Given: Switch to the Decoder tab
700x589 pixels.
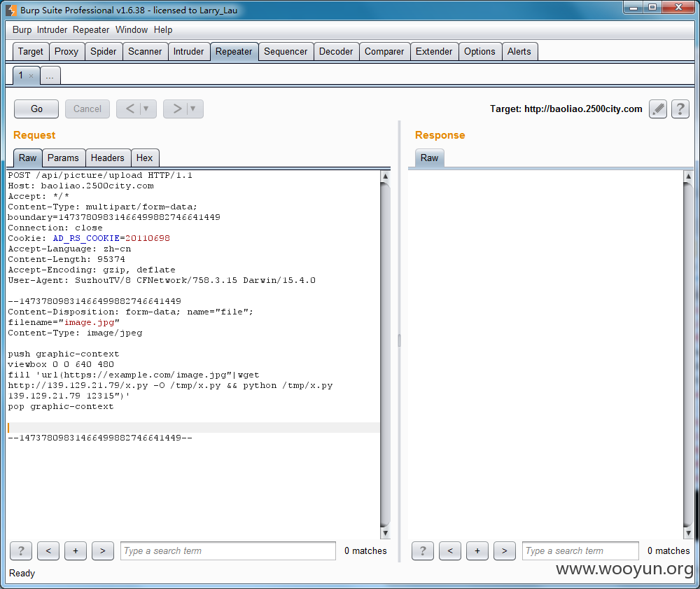Looking at the screenshot, I should (x=336, y=52).
